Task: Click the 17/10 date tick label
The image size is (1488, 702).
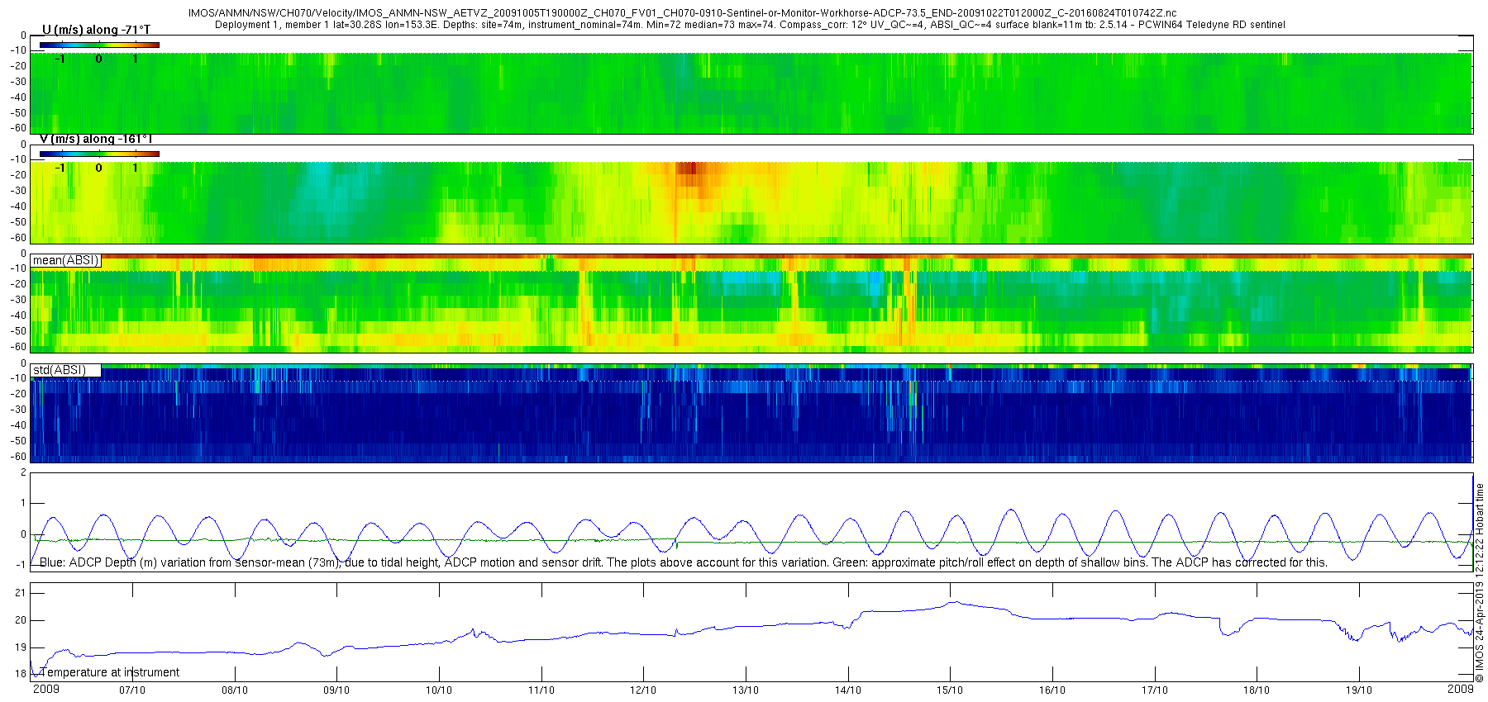Action: tap(1155, 690)
